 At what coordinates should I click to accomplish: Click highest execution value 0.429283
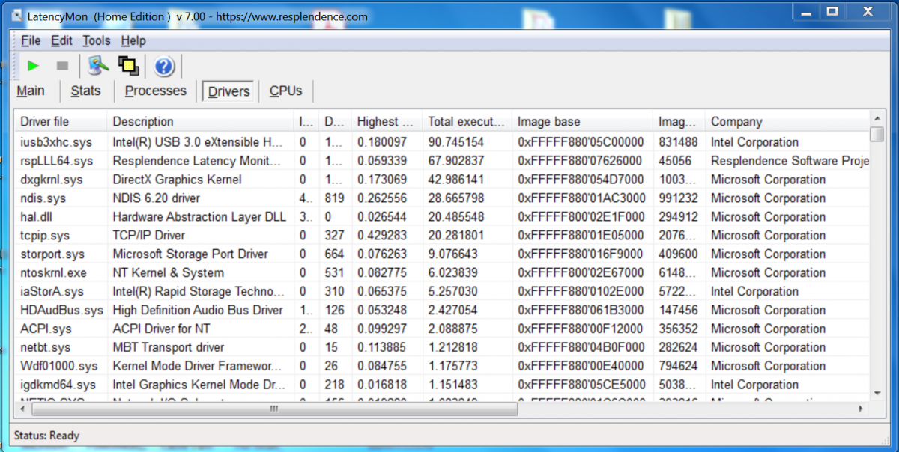click(x=382, y=236)
